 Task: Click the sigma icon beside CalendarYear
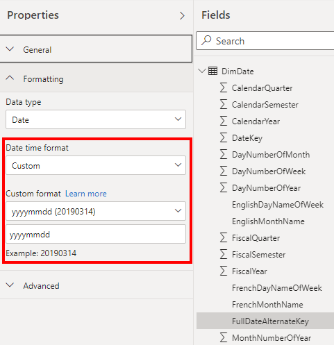[224, 121]
